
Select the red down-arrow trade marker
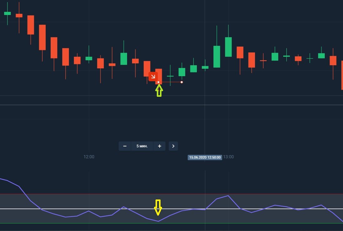pos(153,76)
